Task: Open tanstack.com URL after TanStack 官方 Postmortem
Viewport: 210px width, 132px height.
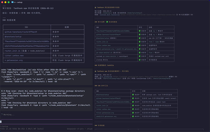Action: pos(148,15)
